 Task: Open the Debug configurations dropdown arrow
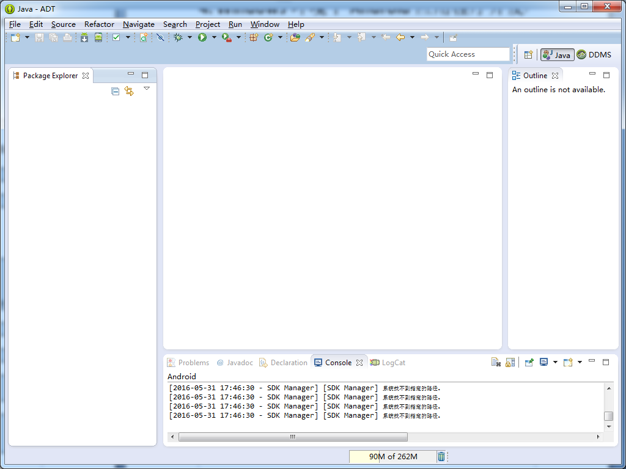pyautogui.click(x=190, y=37)
